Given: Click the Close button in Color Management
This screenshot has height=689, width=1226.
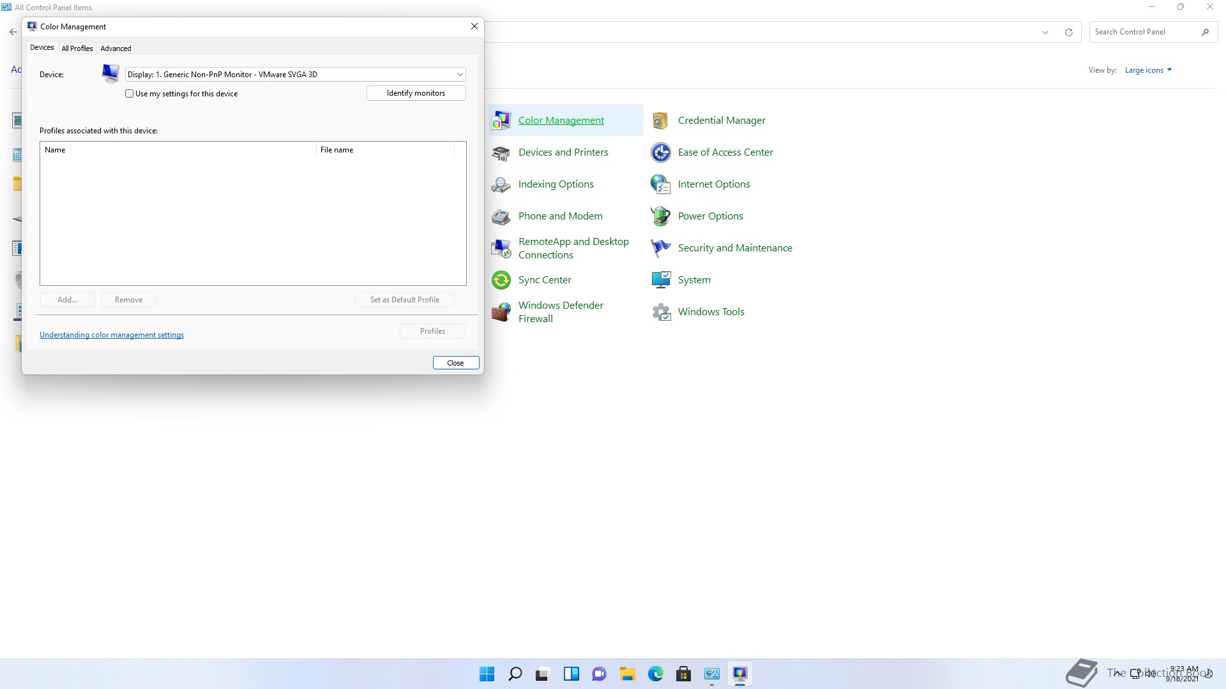Looking at the screenshot, I should [x=456, y=363].
